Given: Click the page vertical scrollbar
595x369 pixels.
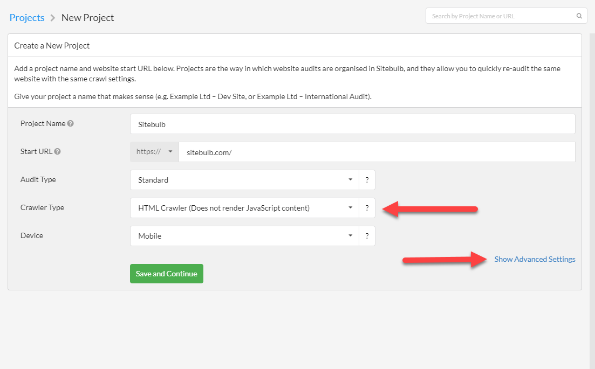Looking at the screenshot, I should coord(592,201).
